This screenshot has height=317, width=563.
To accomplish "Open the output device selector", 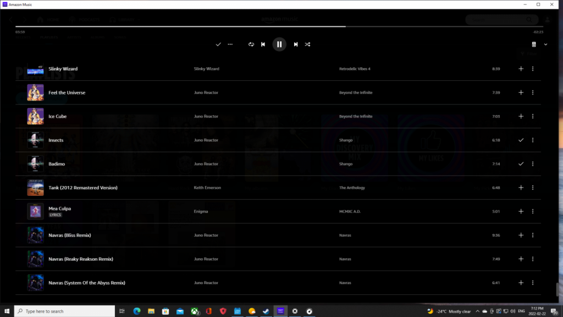I will 534,44.
